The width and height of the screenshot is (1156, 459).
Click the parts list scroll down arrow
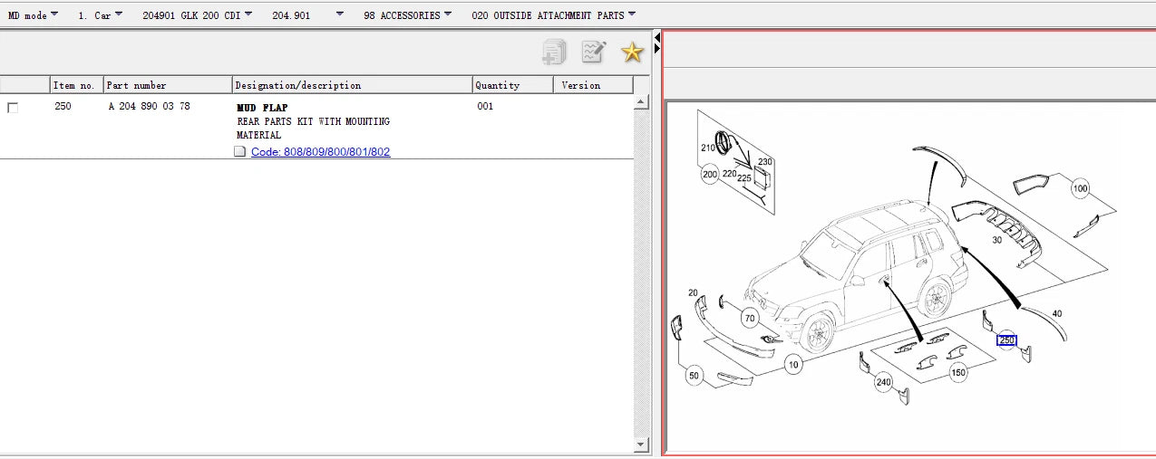click(642, 444)
